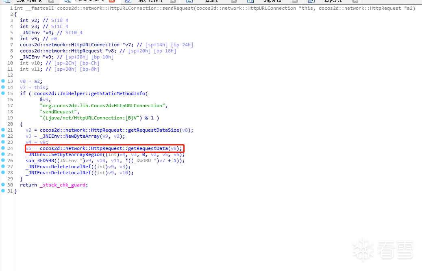
Task: Toggle breakpoint dot on line 28
Action: (3, 173)
